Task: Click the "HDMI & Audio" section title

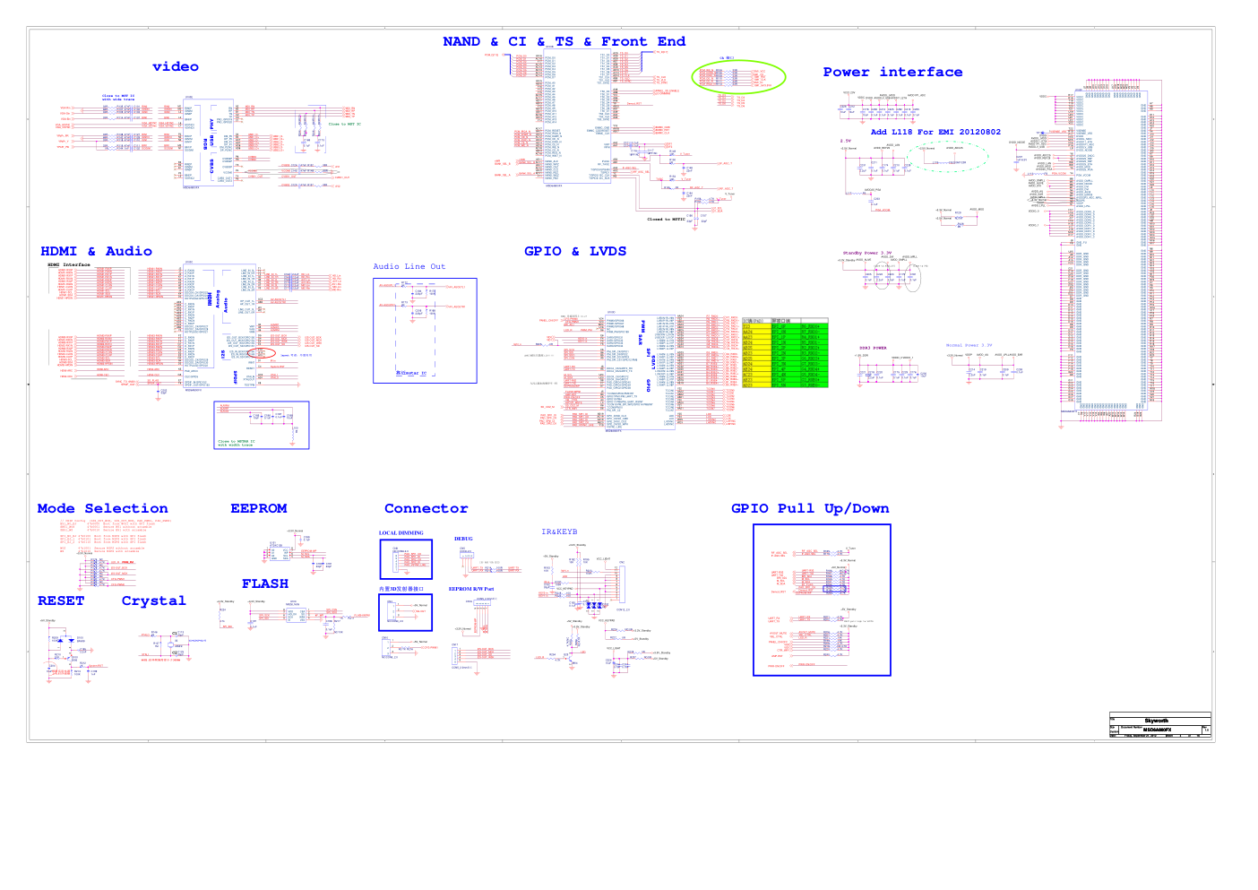Action: pos(96,252)
